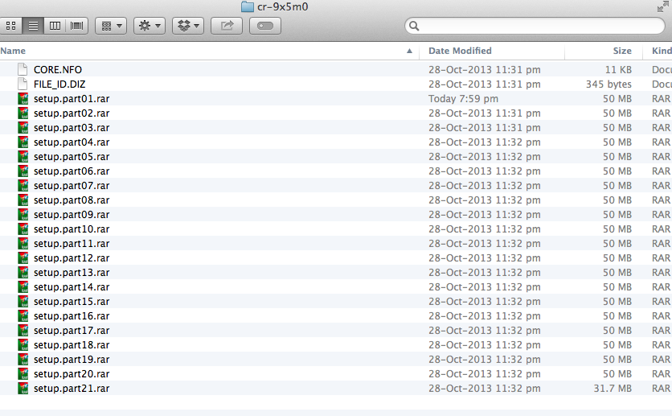Image resolution: width=672 pixels, height=416 pixels.
Task: Click the cr-9x5m0 folder title icon
Action: (248, 6)
